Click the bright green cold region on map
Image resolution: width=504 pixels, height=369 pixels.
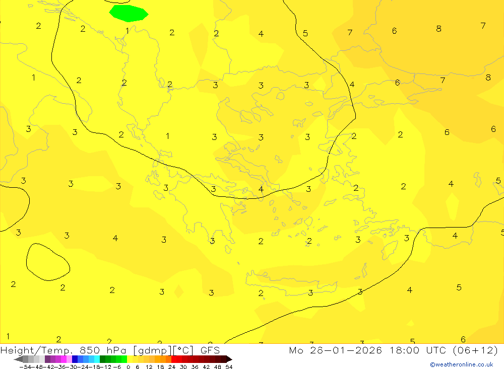coord(129,13)
